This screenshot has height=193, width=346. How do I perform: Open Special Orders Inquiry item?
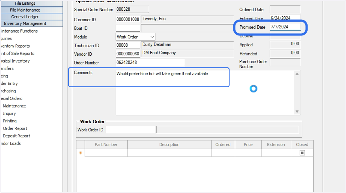click(x=10, y=113)
